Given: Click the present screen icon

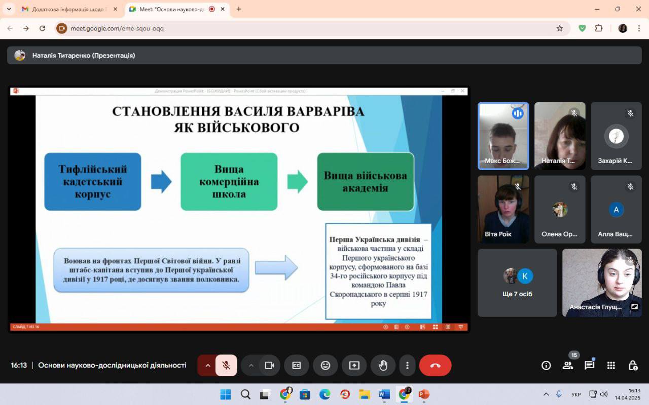Looking at the screenshot, I should click(x=354, y=366).
